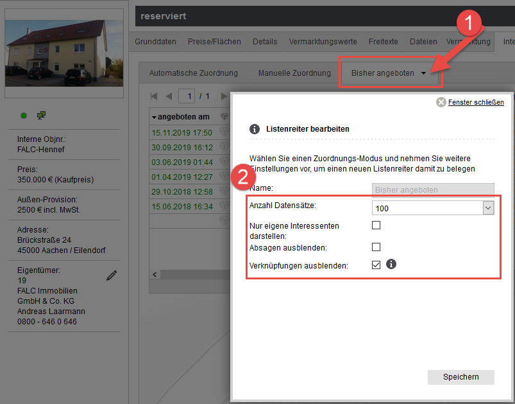
Task: Check the Absagen ausblenden box
Action: pos(376,247)
